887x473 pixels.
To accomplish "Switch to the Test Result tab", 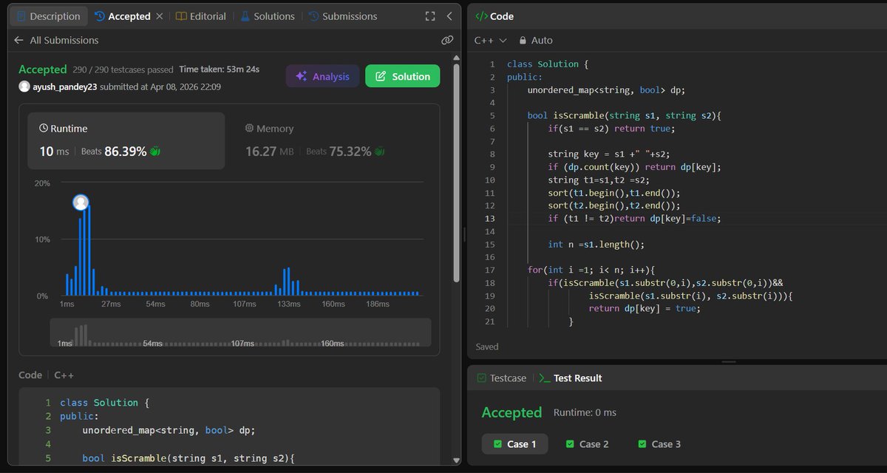I will click(570, 378).
